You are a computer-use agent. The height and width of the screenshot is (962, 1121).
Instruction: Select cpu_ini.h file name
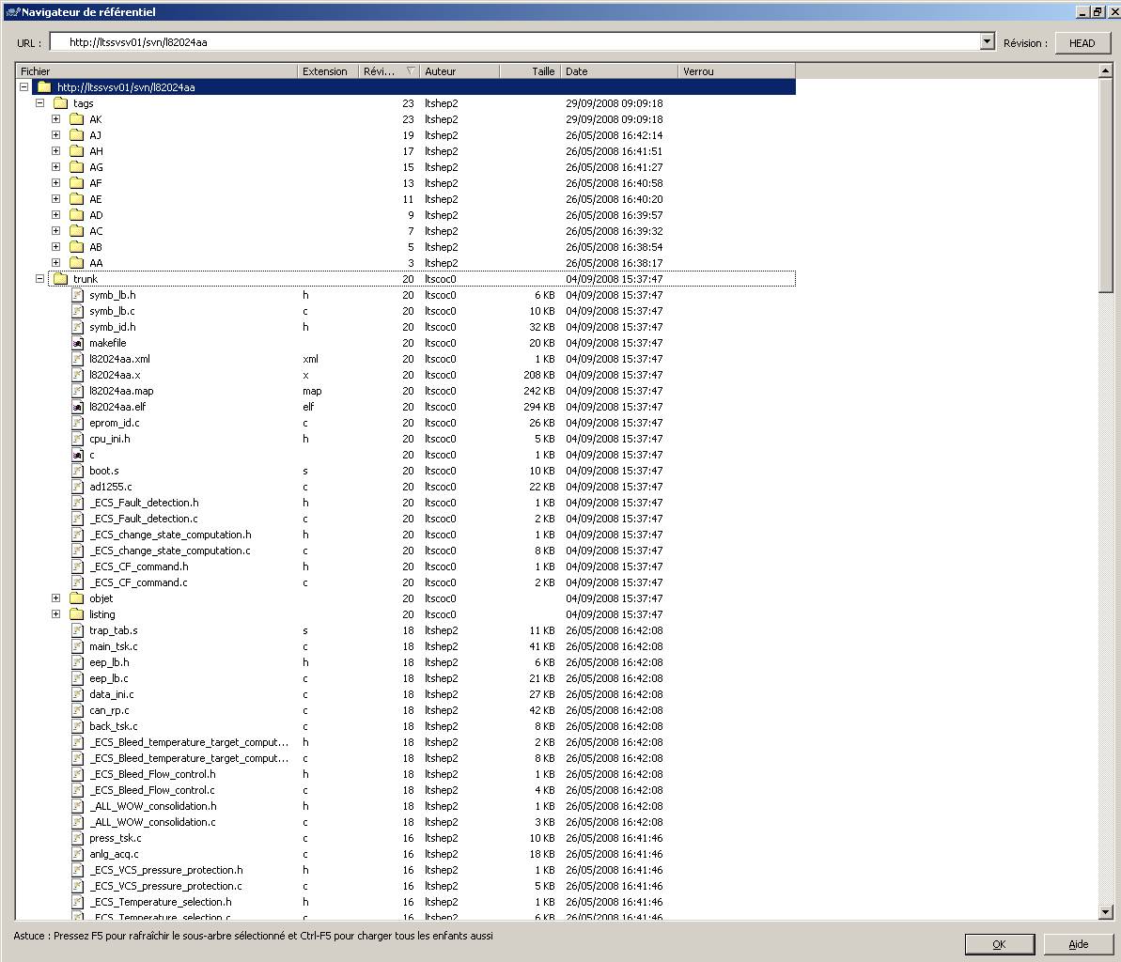coord(109,439)
